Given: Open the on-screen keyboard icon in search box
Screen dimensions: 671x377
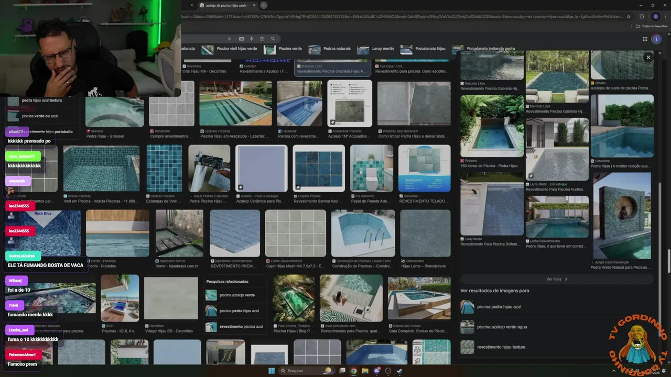Looking at the screenshot, I should 242,39.
